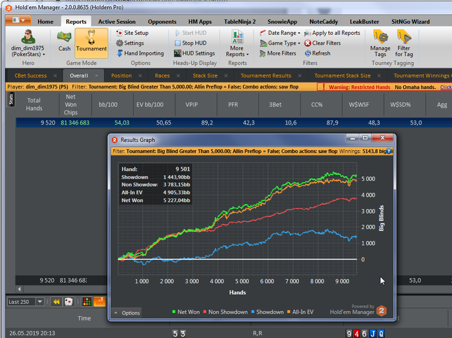This screenshot has height=338, width=452.
Task: Switch to the Tournament Results report tab
Action: coord(266,75)
